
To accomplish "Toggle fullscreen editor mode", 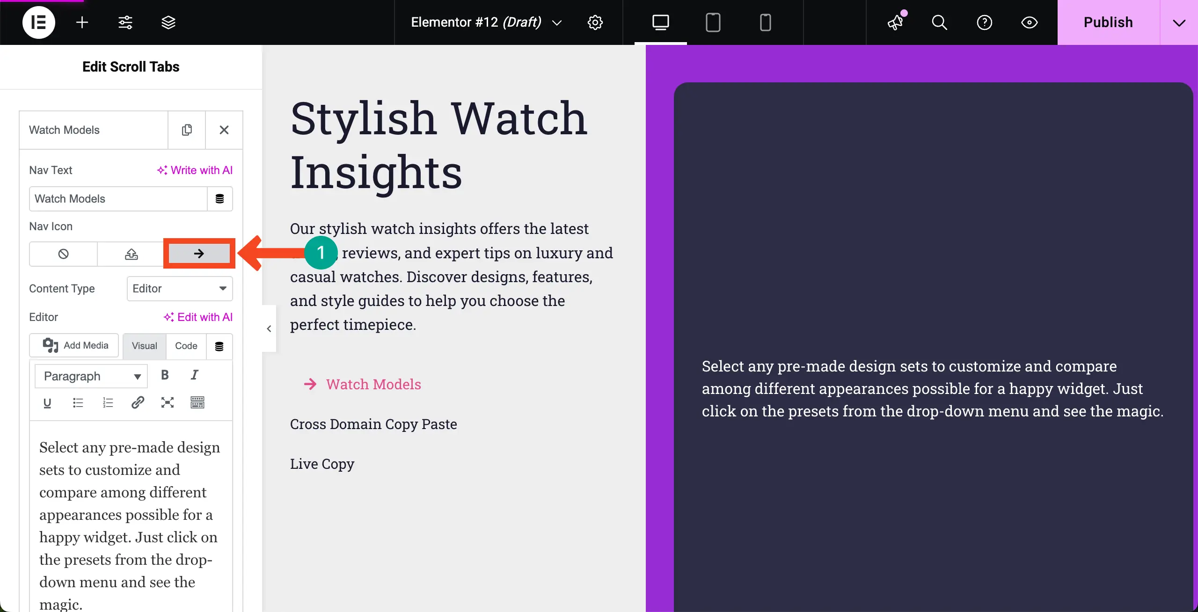I will pos(168,402).
